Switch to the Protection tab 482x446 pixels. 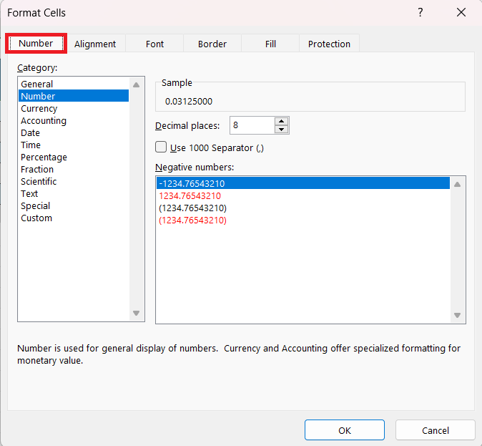[329, 44]
